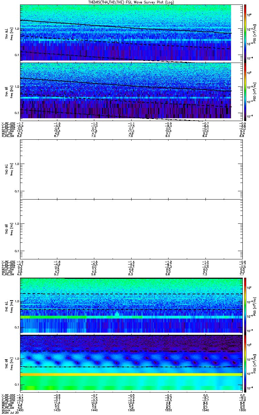Click the MLAT_SM row label under THD panels

7,270
